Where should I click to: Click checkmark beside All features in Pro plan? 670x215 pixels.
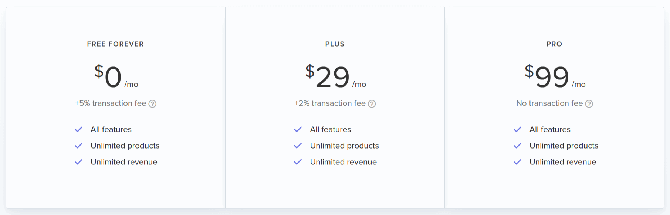pyautogui.click(x=518, y=129)
